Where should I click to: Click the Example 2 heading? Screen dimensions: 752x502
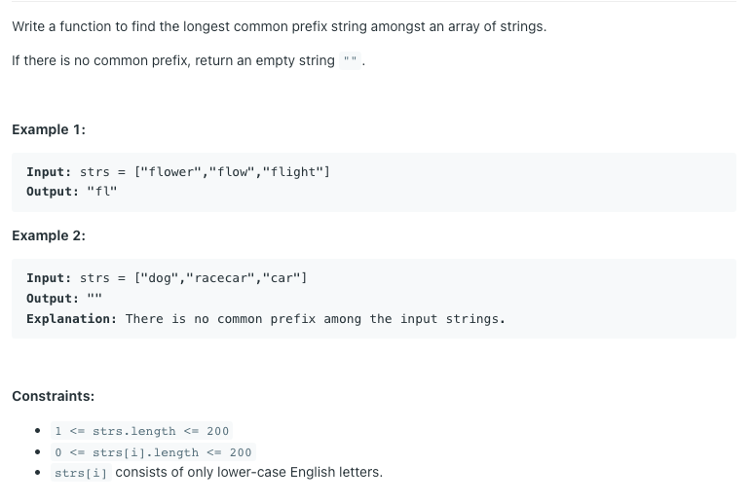tap(49, 235)
